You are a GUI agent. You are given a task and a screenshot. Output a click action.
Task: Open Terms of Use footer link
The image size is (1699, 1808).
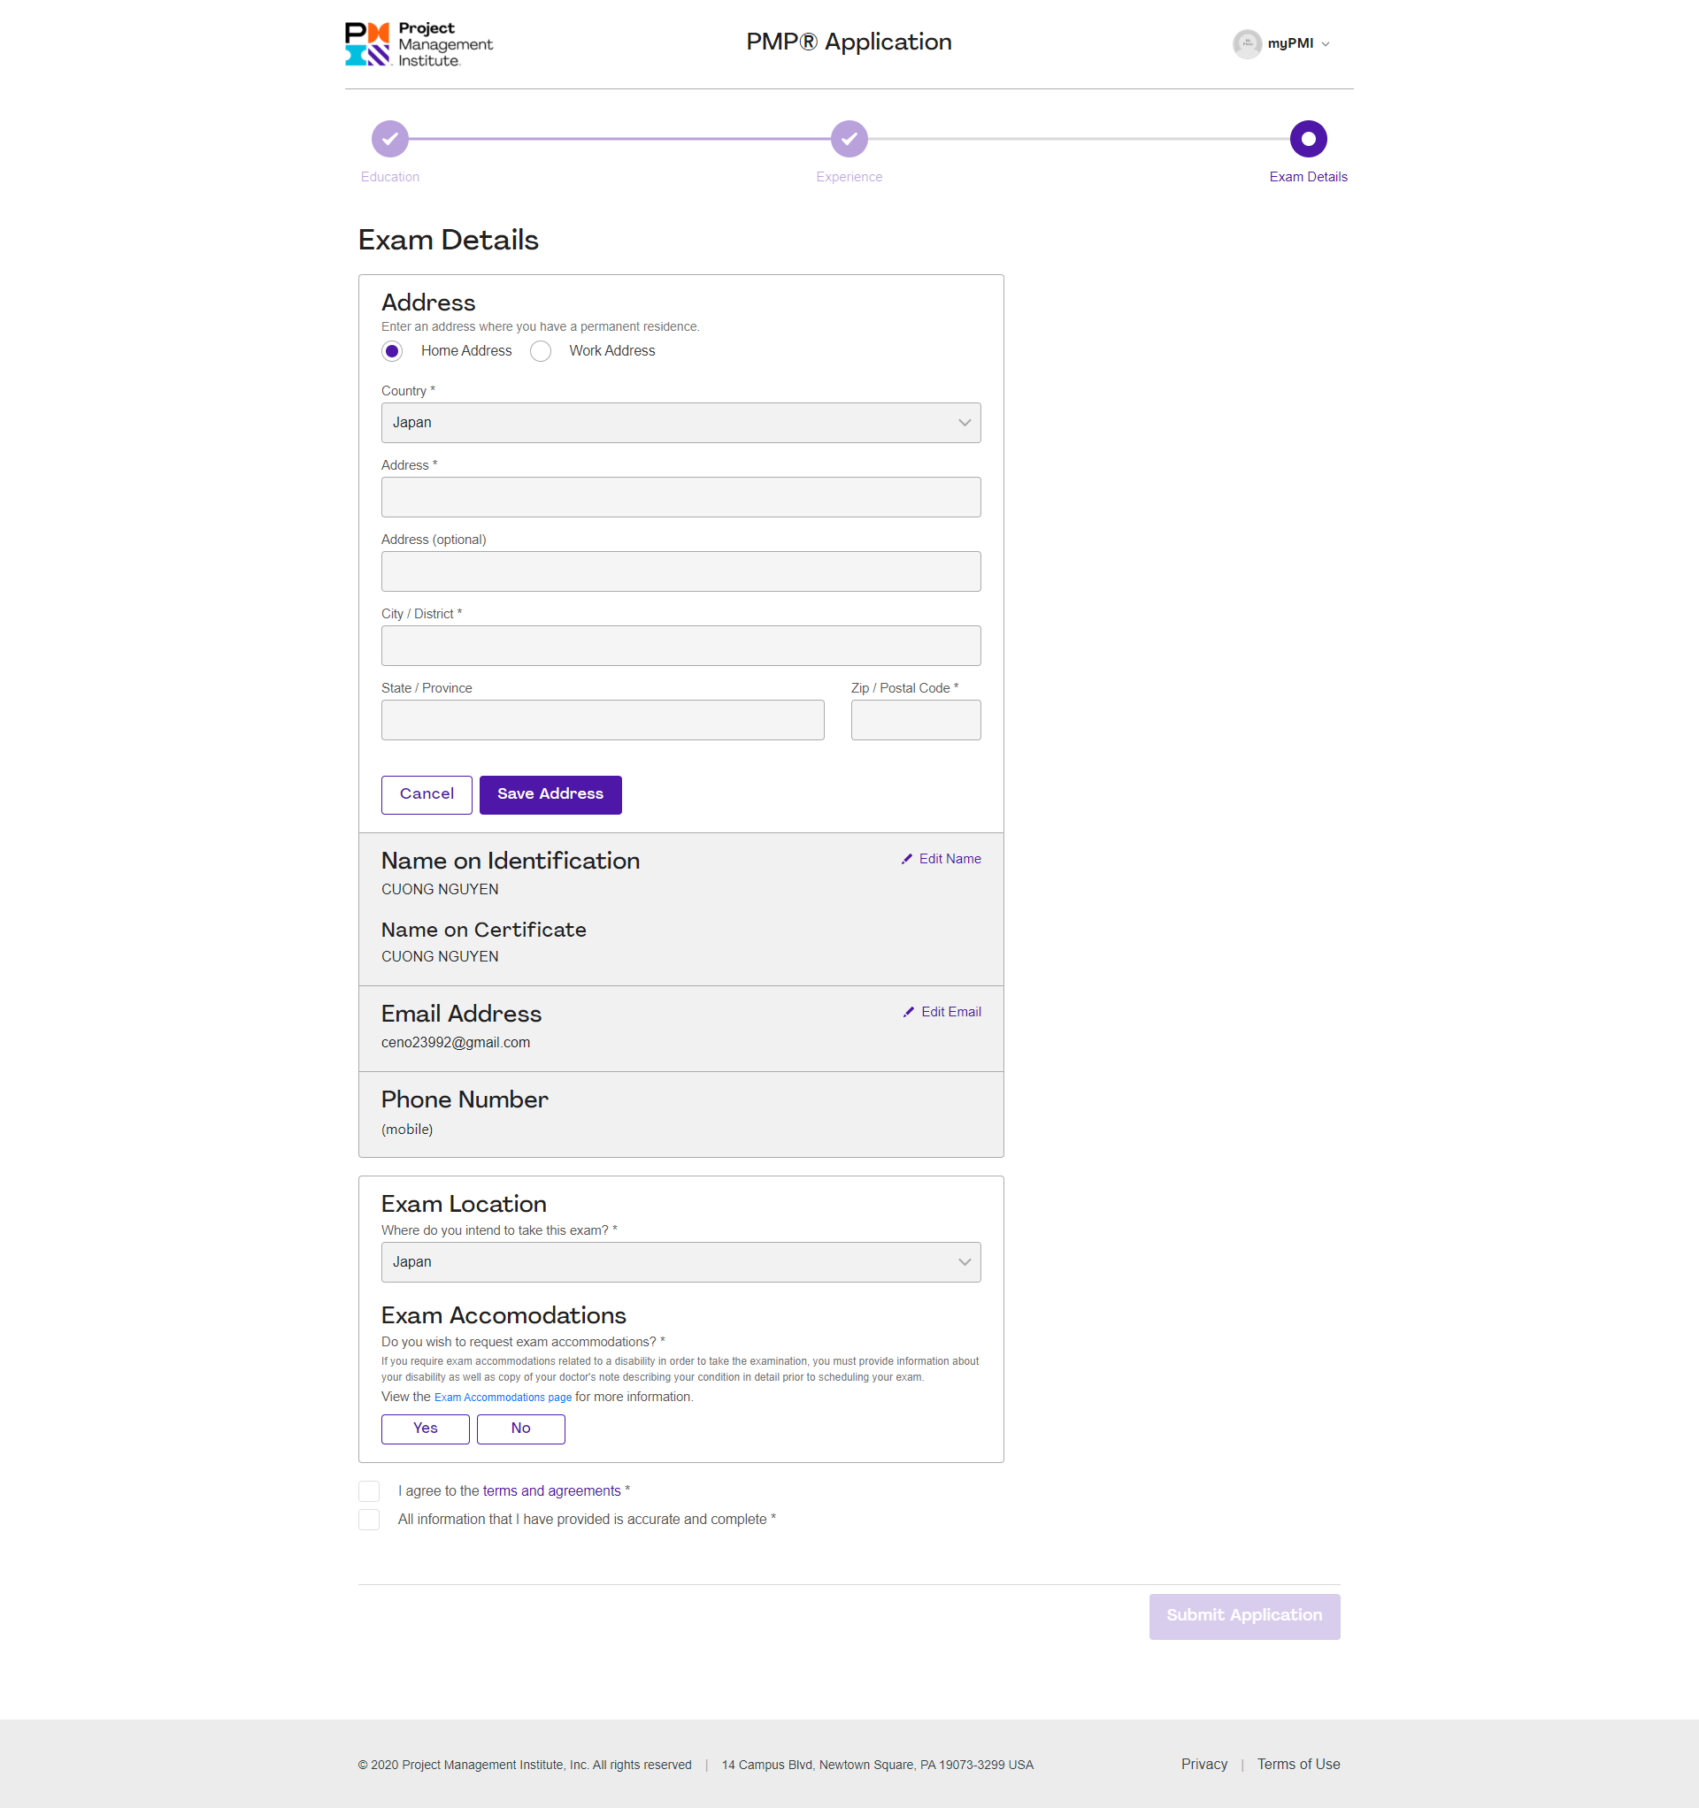pyautogui.click(x=1297, y=1764)
